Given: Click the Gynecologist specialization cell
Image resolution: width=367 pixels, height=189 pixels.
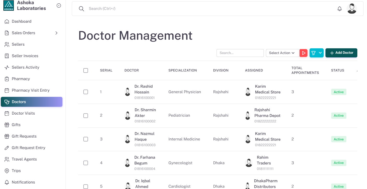Looking at the screenshot, I should tap(180, 163).
